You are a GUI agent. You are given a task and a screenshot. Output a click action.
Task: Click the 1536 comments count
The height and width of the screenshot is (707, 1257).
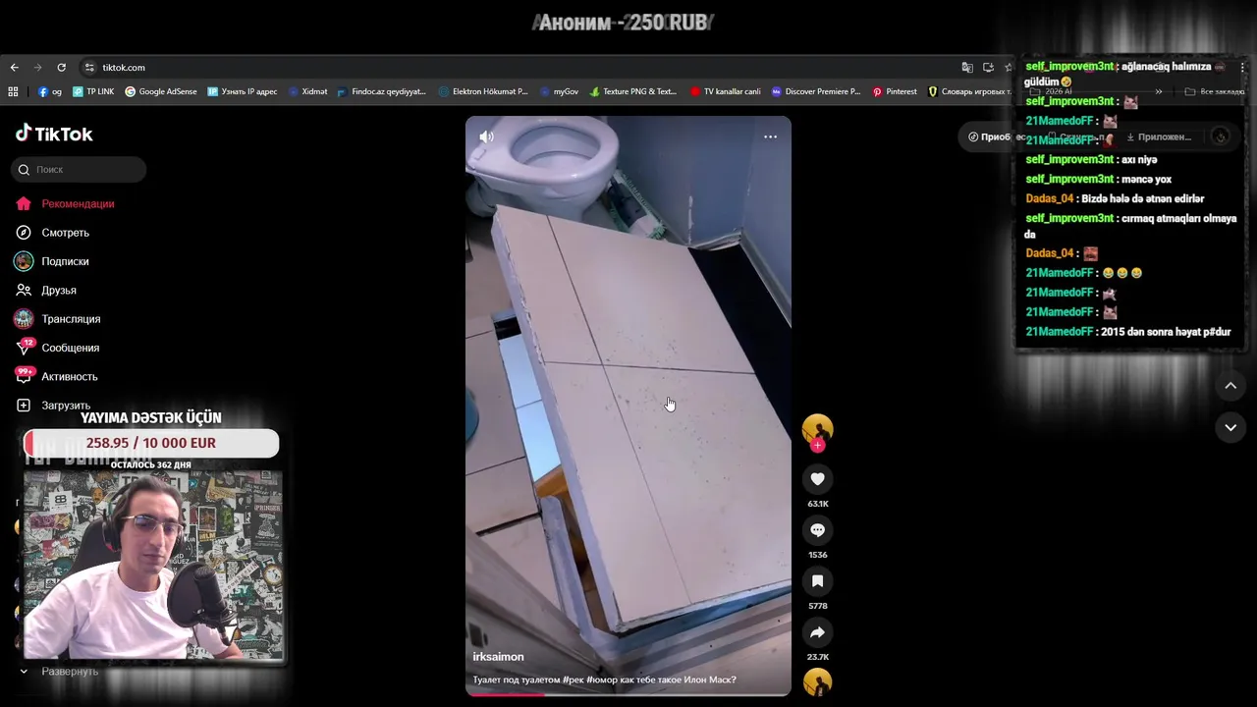pyautogui.click(x=818, y=555)
